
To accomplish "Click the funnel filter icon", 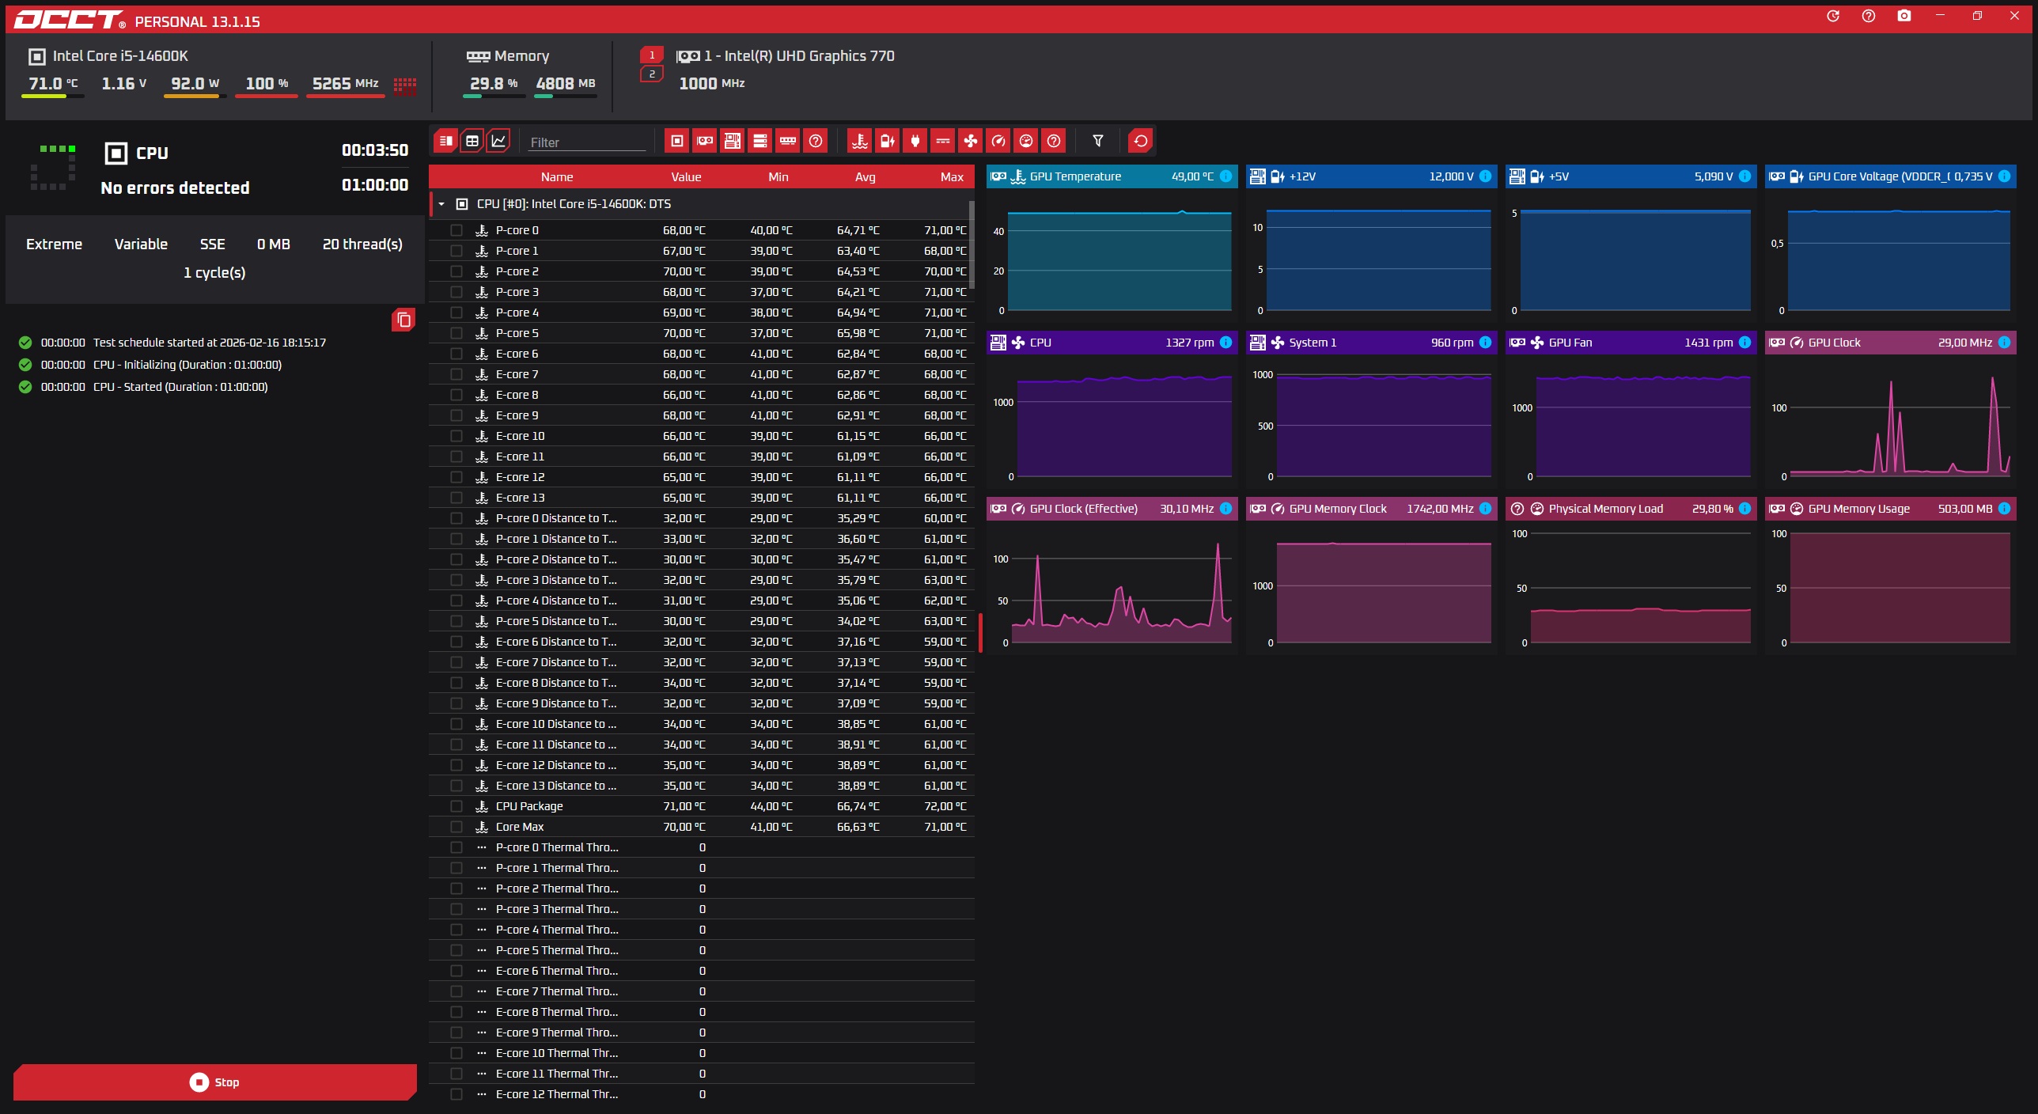I will click(1097, 141).
